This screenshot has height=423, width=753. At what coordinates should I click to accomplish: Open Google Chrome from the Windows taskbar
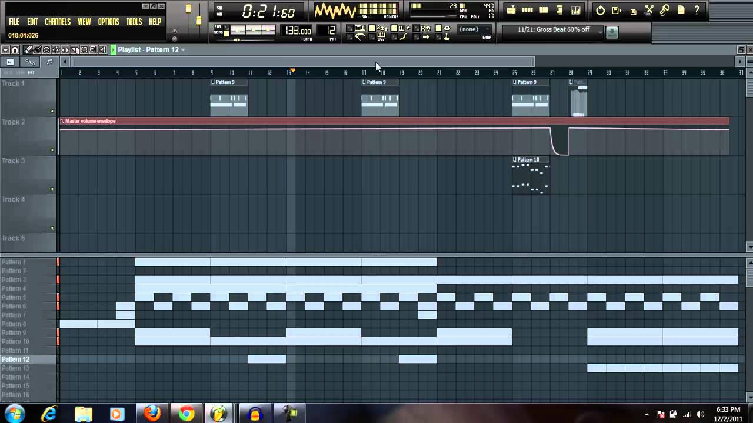pos(186,414)
